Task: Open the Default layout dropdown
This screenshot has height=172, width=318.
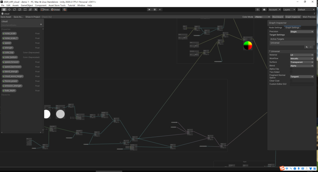Action: [x=306, y=9]
